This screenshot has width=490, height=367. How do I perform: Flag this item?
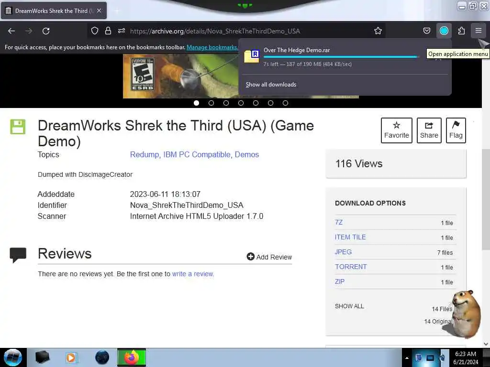pos(456,130)
